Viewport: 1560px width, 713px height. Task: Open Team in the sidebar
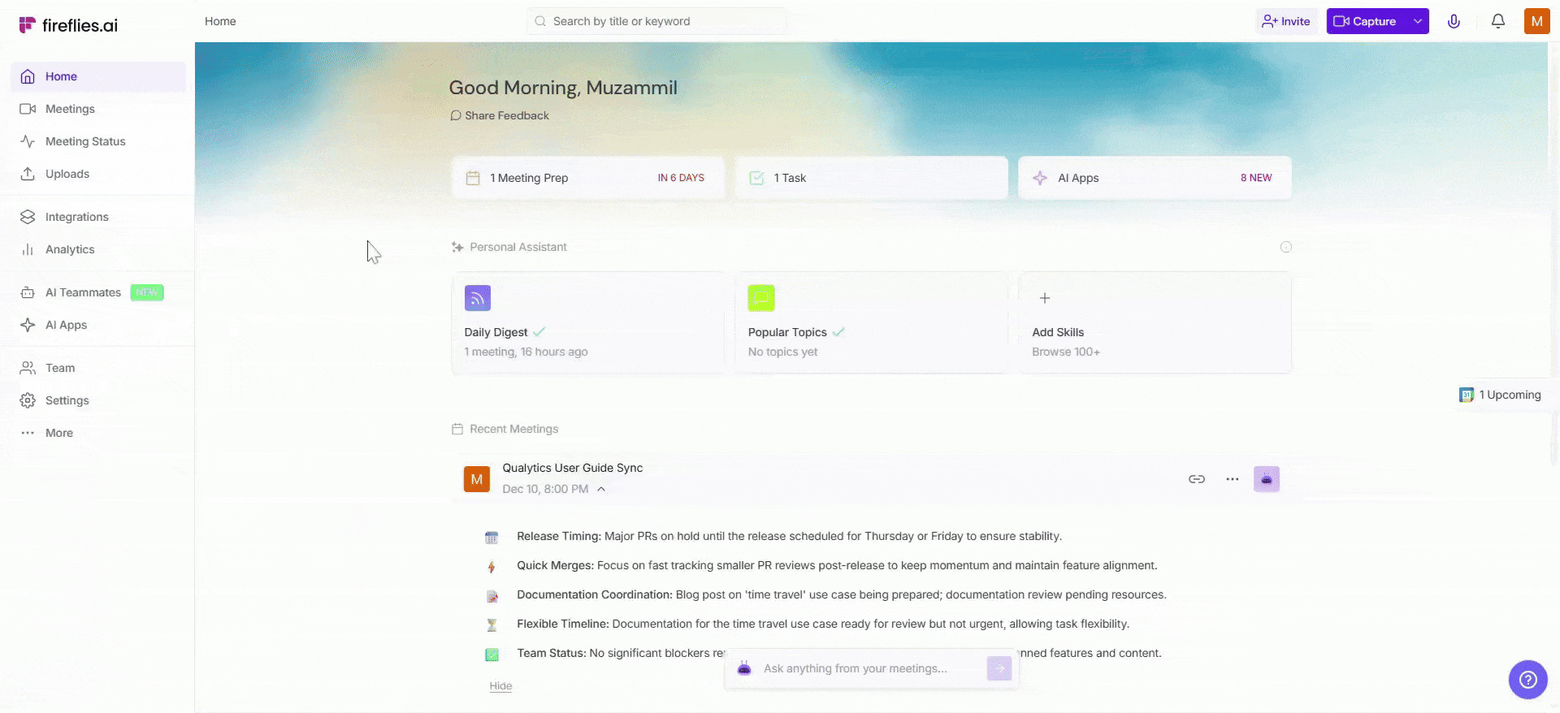coord(98,368)
